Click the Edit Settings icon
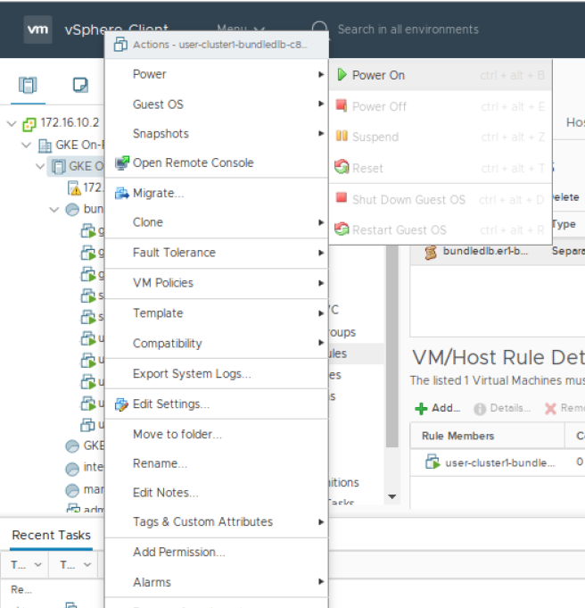 [122, 404]
